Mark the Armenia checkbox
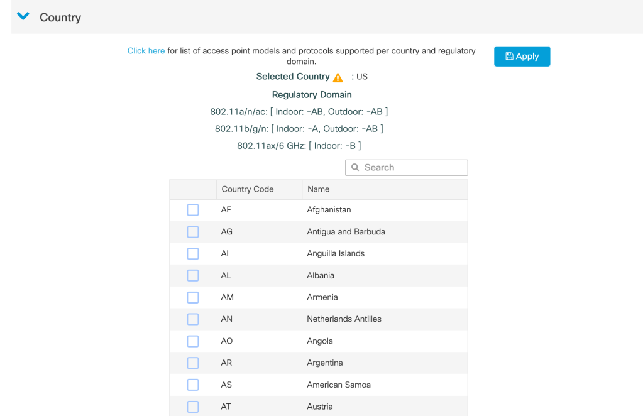Image resolution: width=643 pixels, height=416 pixels. (x=193, y=297)
